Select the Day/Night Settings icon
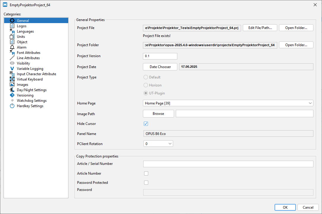 12,90
